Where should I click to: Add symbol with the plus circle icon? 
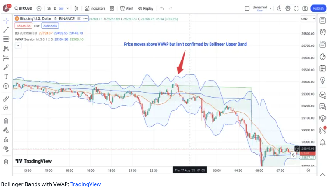39,8
